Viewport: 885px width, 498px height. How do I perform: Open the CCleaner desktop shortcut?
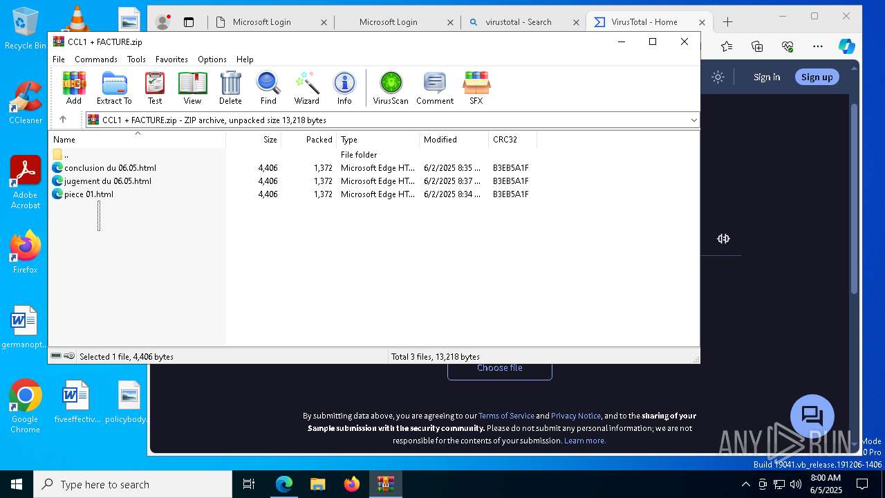[x=26, y=102]
